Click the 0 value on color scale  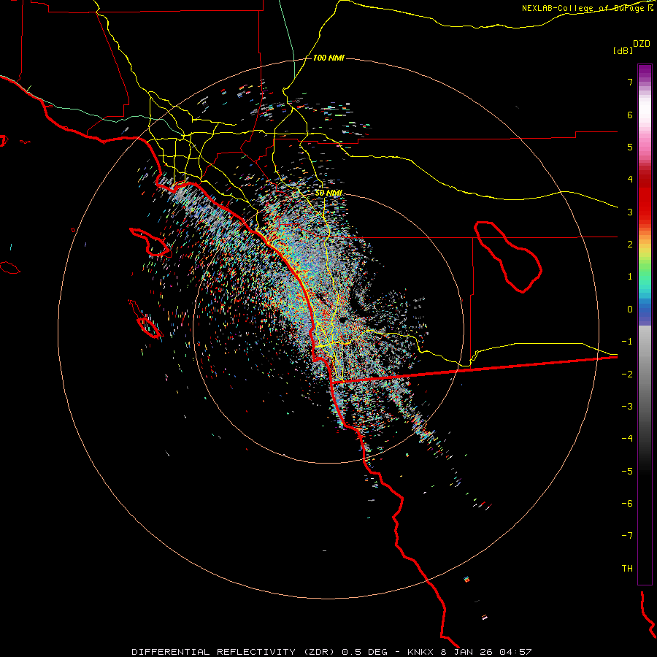[x=630, y=310]
